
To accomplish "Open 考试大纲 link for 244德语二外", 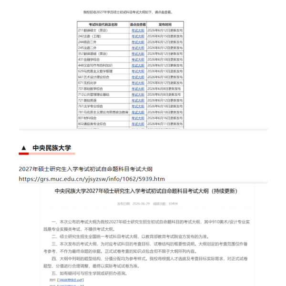I will click(138, 42).
